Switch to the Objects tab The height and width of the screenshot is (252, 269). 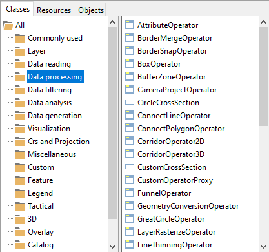(x=91, y=10)
